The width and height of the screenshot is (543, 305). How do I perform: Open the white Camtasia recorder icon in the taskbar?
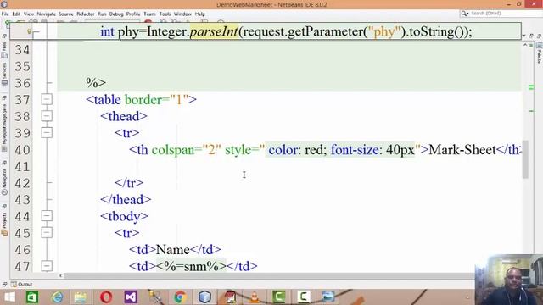304,297
